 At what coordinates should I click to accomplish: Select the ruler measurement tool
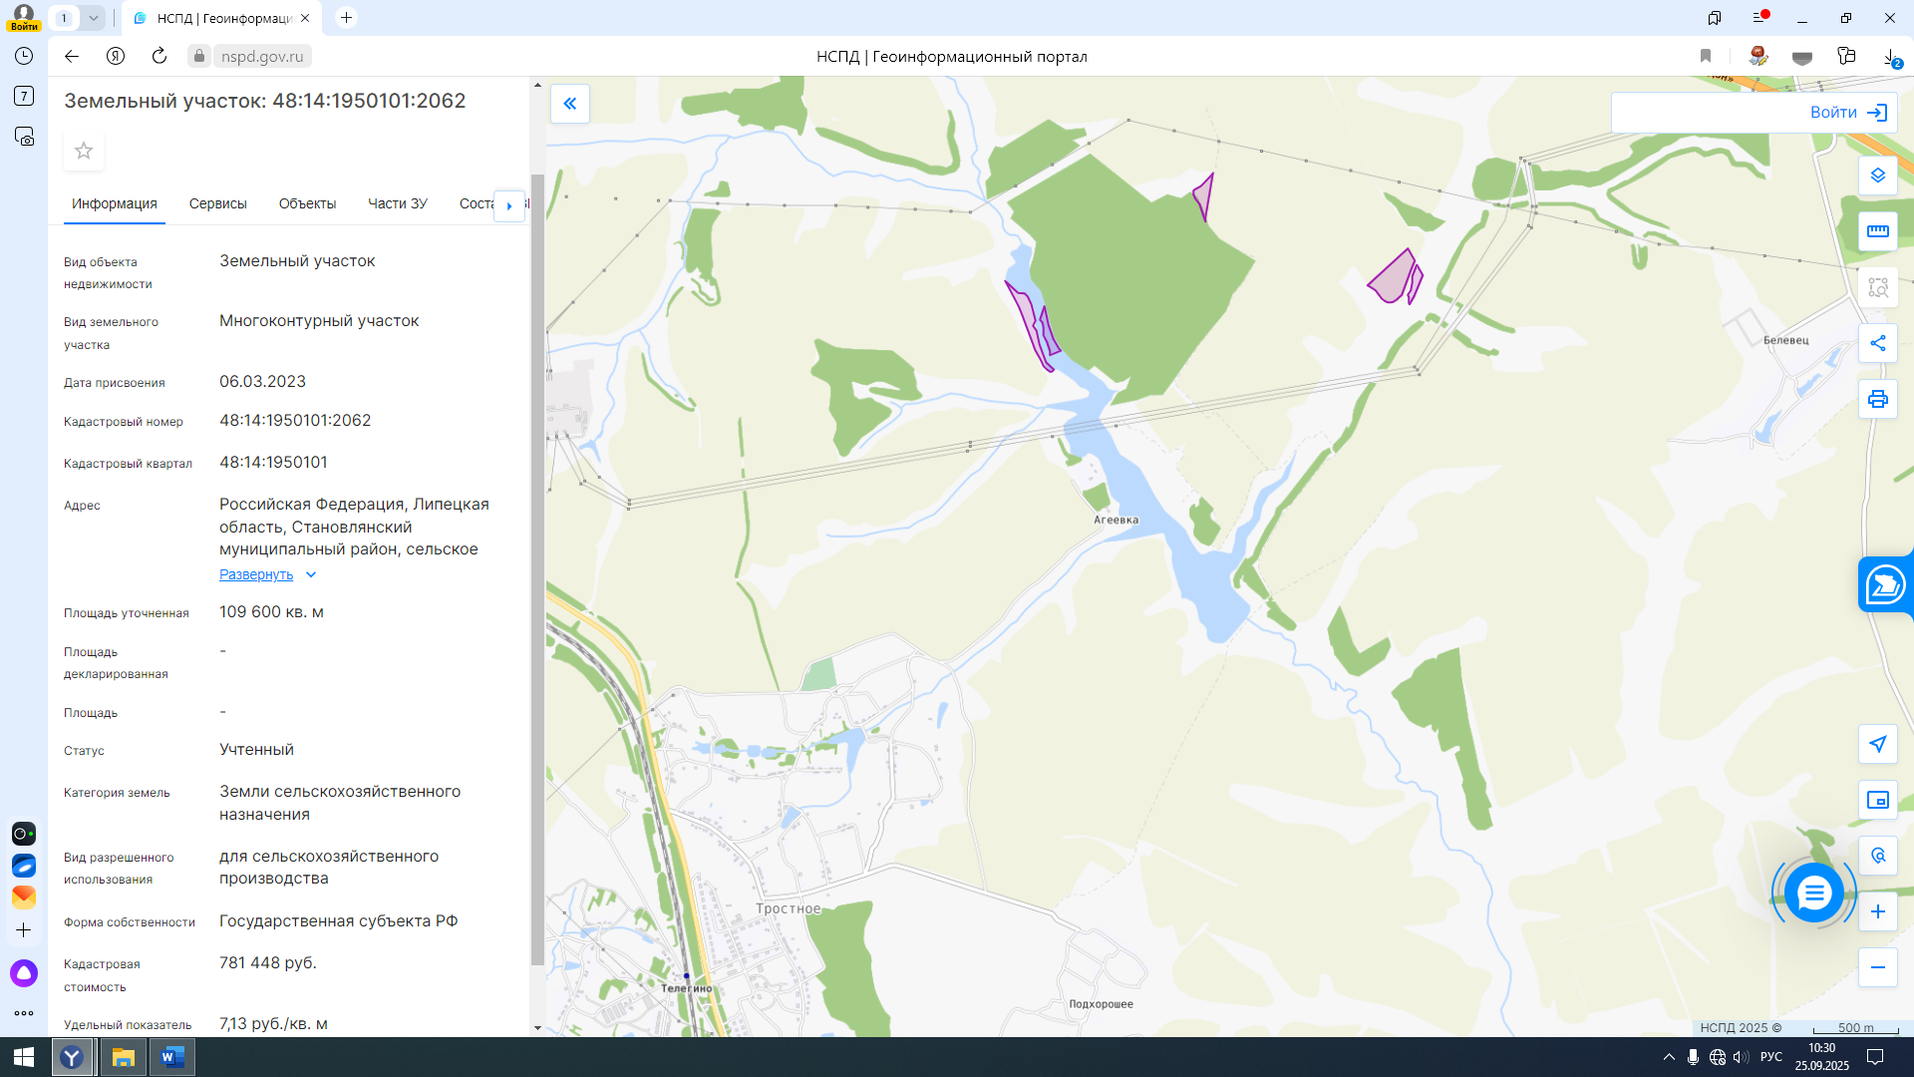[1877, 231]
